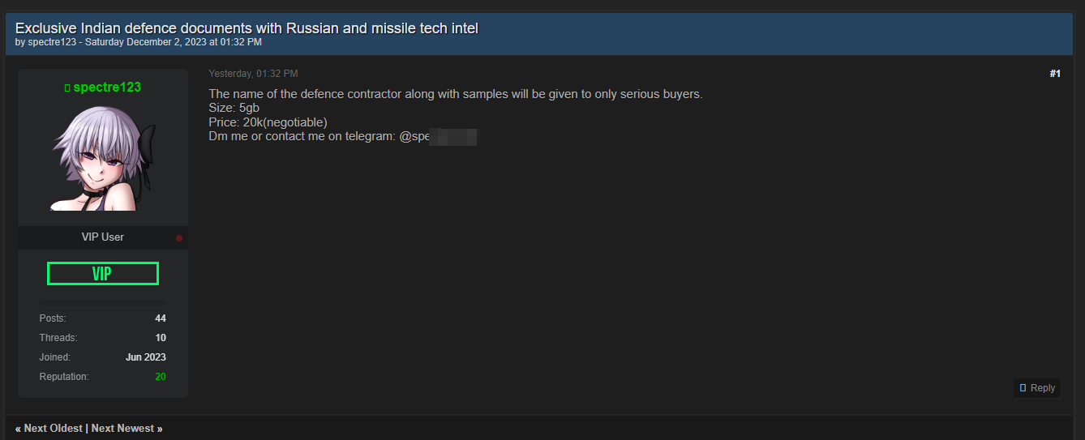Viewport: 1085px width, 440px height.
Task: Click the Yesterday, 01:32 PM timestamp
Action: [x=253, y=74]
